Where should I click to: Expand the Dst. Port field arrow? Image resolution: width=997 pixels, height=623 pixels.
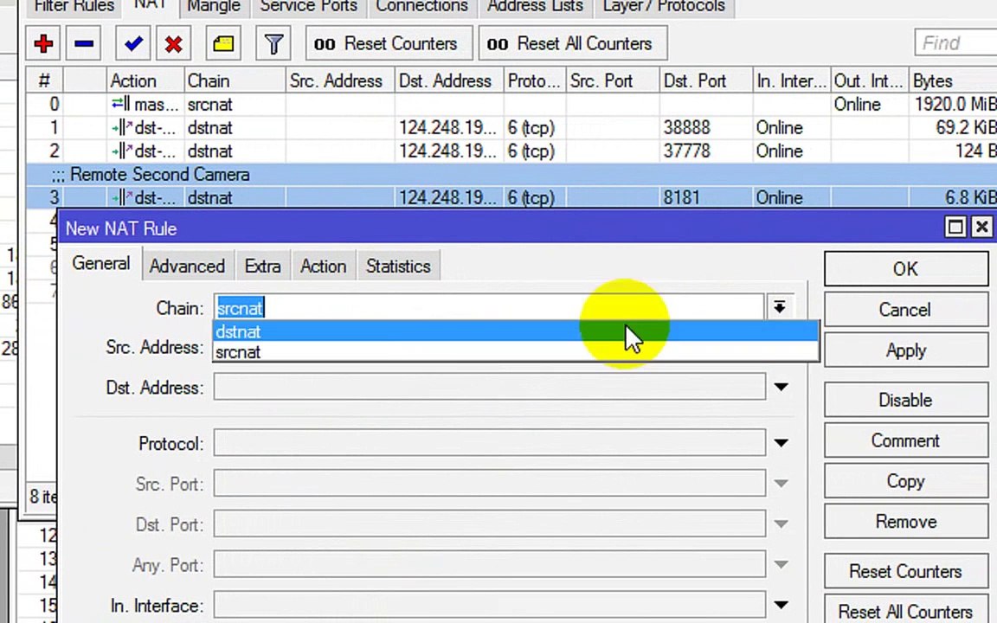[x=781, y=524]
